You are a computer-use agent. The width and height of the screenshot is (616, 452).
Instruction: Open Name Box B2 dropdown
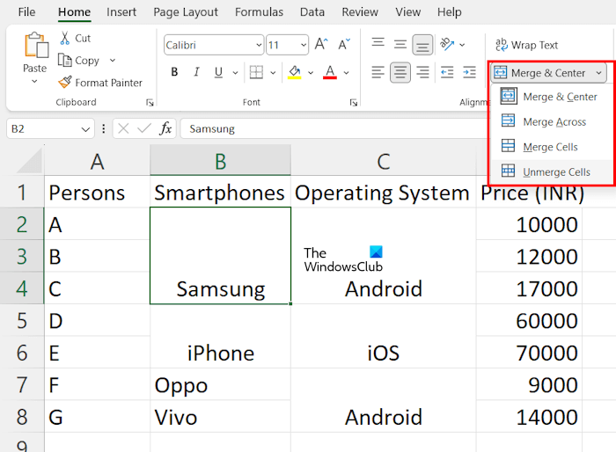click(x=85, y=128)
